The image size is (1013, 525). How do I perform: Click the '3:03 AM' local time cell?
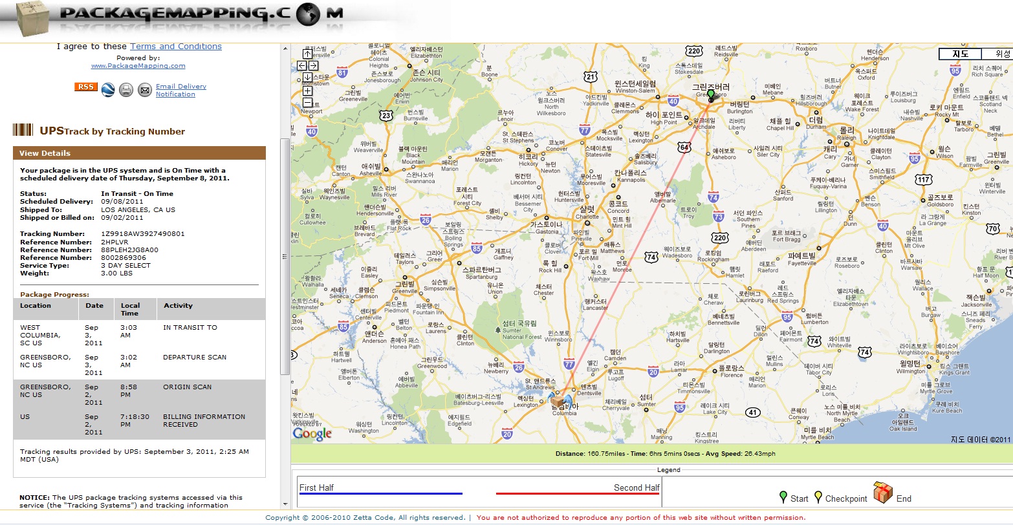coord(129,332)
